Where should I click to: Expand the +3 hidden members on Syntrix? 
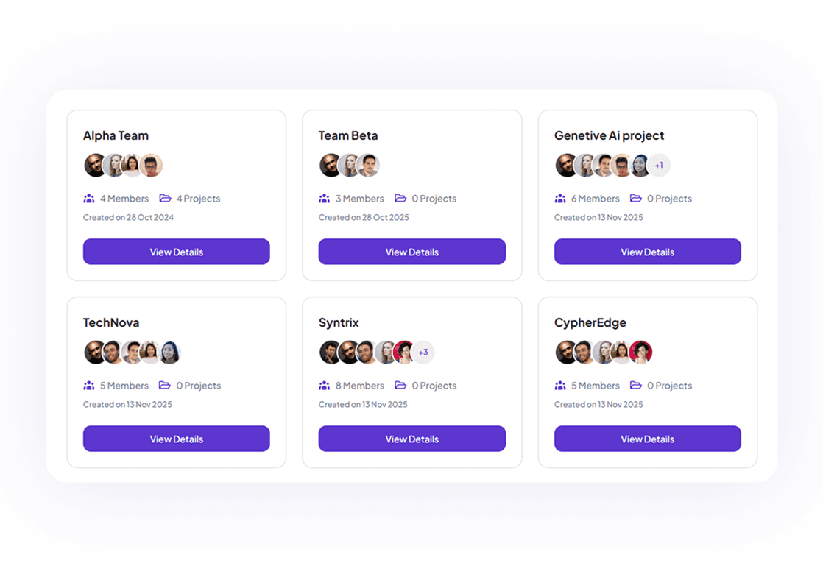(423, 352)
